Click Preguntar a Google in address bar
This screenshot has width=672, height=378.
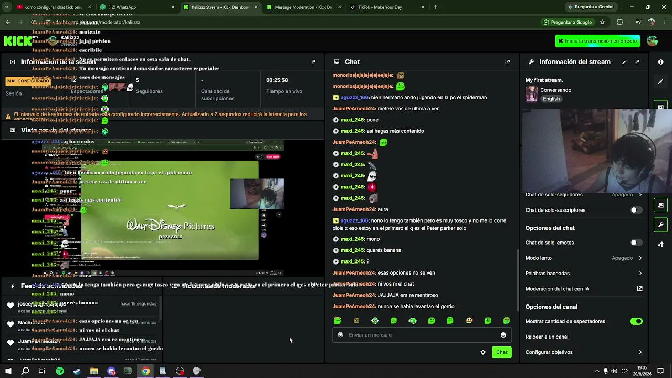[568, 22]
